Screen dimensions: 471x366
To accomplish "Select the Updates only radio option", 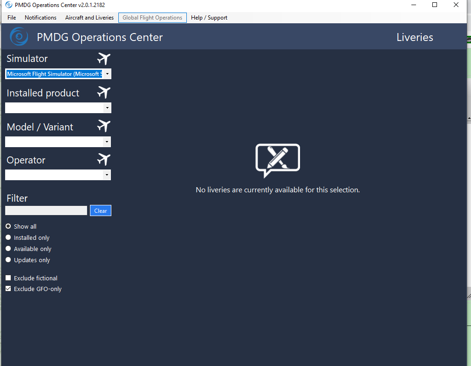I will pyautogui.click(x=8, y=260).
